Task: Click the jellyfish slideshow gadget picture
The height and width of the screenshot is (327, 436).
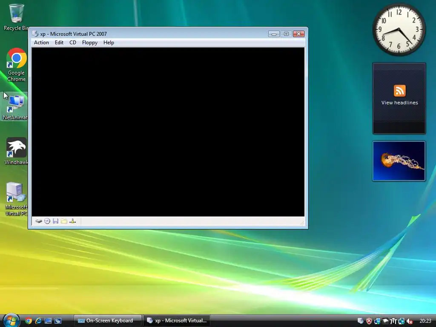Action: [399, 161]
